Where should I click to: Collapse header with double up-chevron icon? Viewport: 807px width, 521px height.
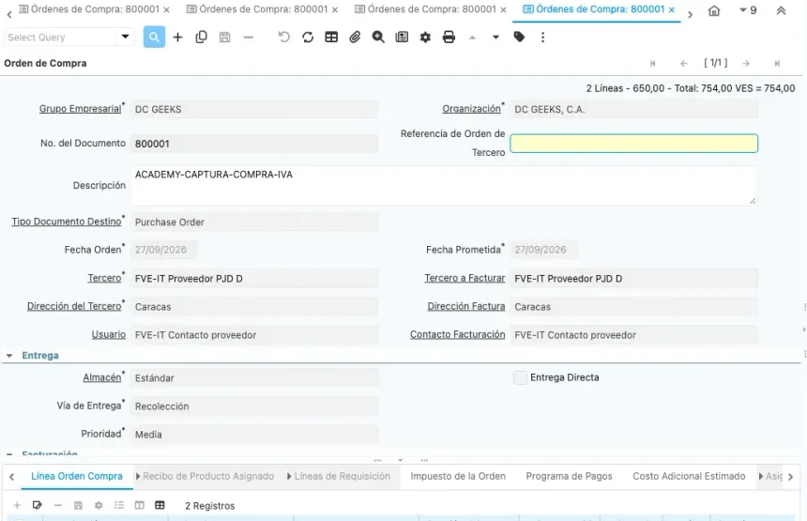pos(781,10)
